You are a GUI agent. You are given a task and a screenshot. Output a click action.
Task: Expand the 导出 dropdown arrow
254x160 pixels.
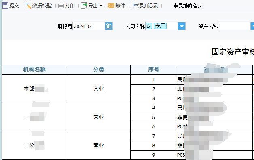pyautogui.click(x=101, y=6)
